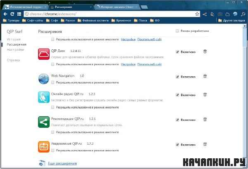
Task: Click Посетить веб-сайт link for QIP Диск
Action: click(x=150, y=64)
